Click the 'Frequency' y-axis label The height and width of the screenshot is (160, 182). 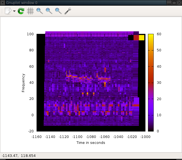[x=23, y=83]
